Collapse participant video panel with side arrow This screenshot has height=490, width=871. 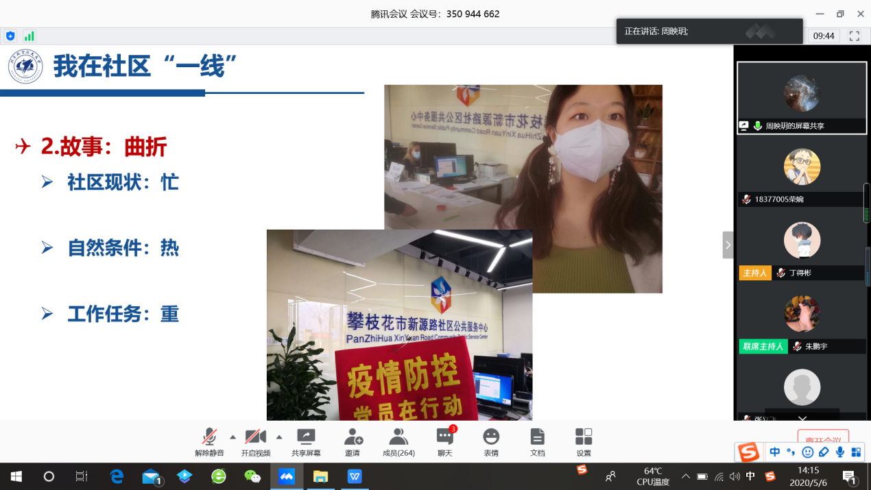tap(728, 245)
